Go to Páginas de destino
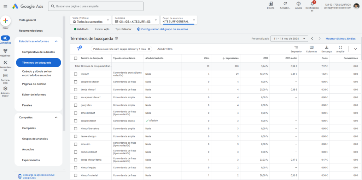Viewport: 362px width, 180px height. tap(34, 84)
